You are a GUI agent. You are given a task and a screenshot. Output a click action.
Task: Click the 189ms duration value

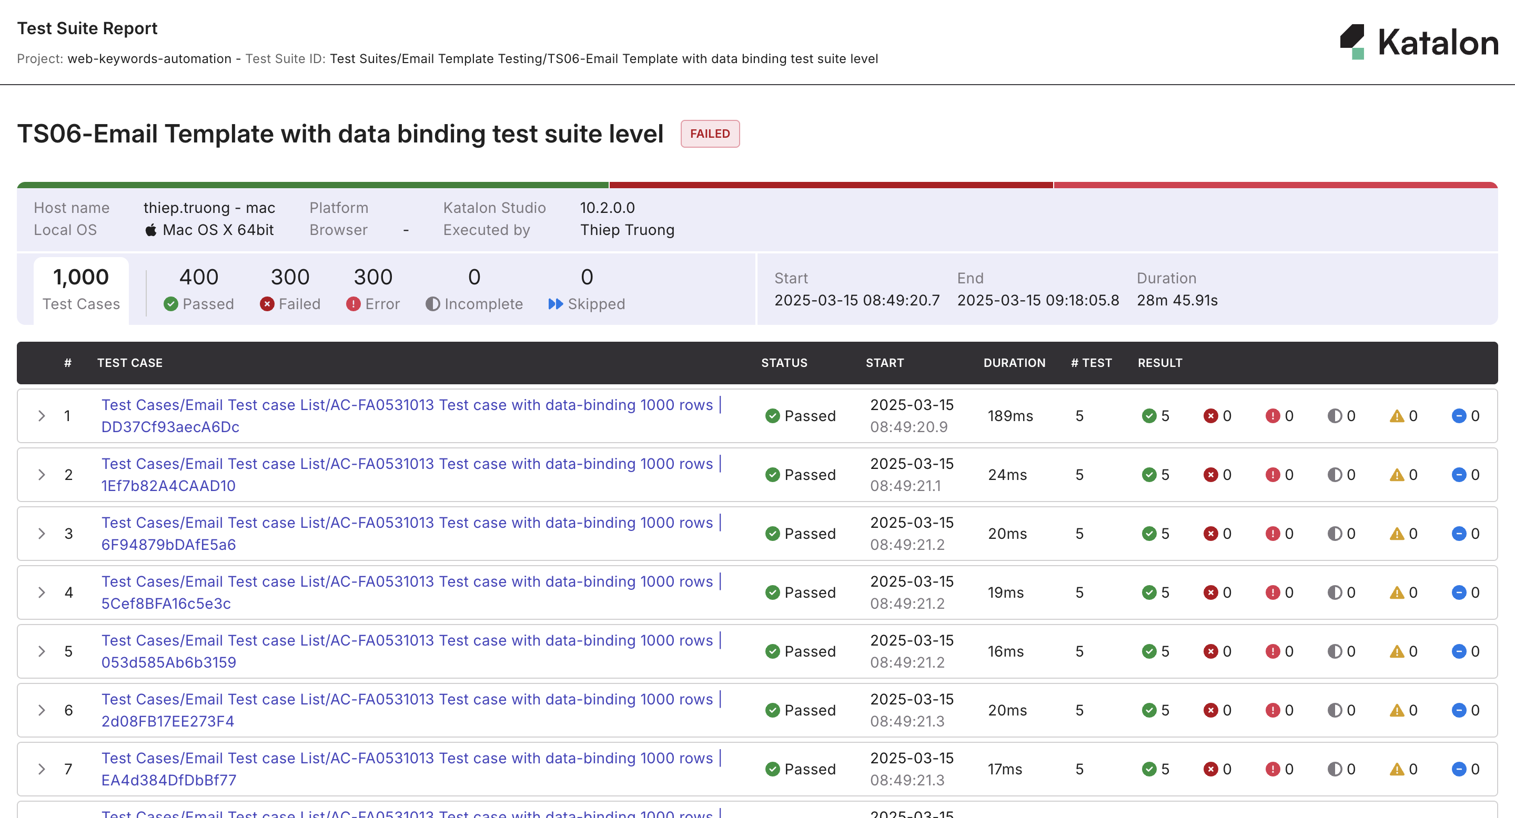click(1011, 416)
